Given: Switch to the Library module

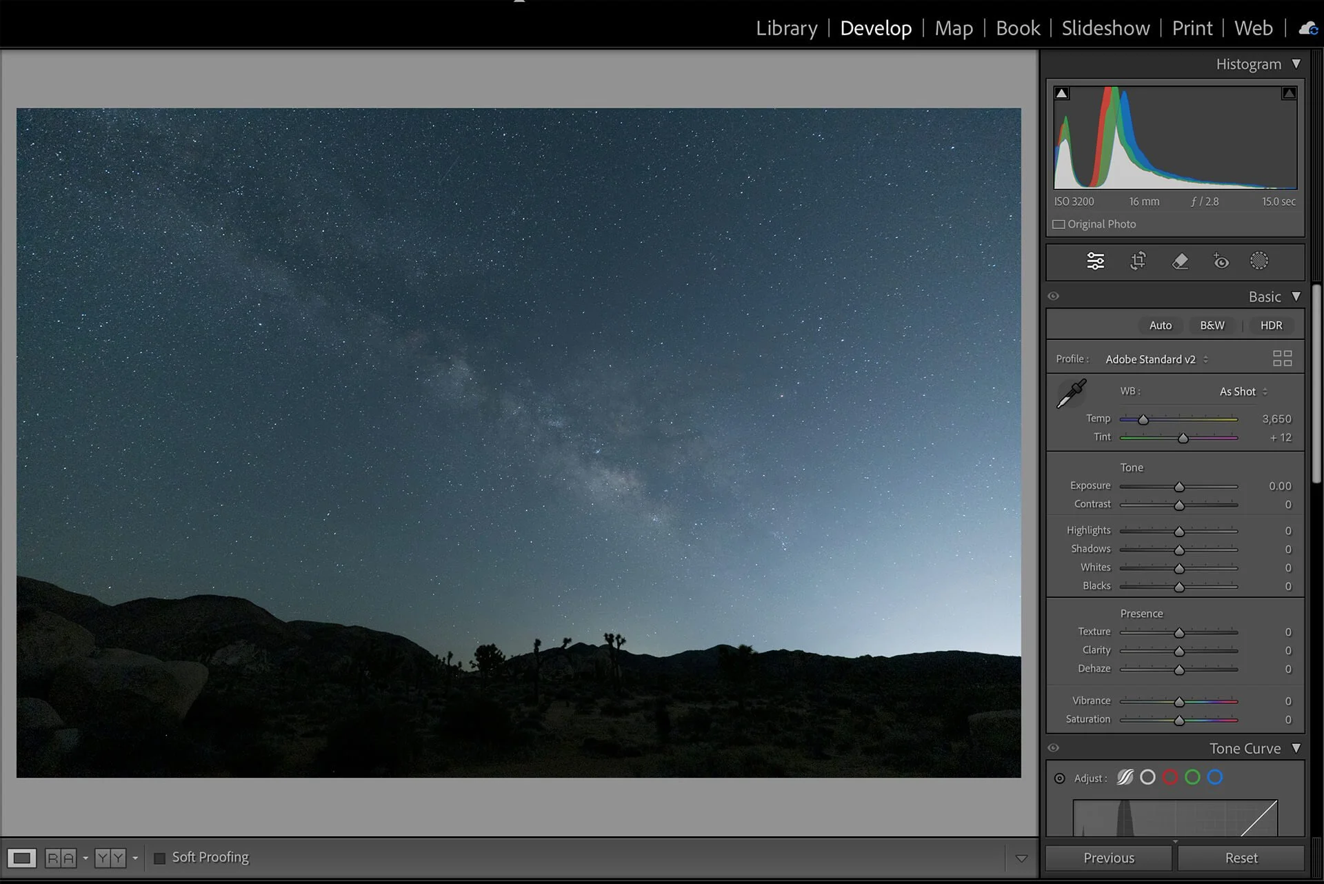Looking at the screenshot, I should [x=786, y=28].
